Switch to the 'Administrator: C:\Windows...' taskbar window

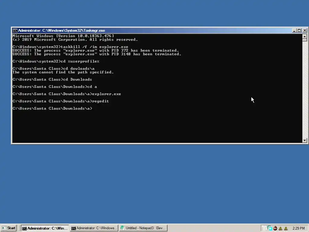94,228
